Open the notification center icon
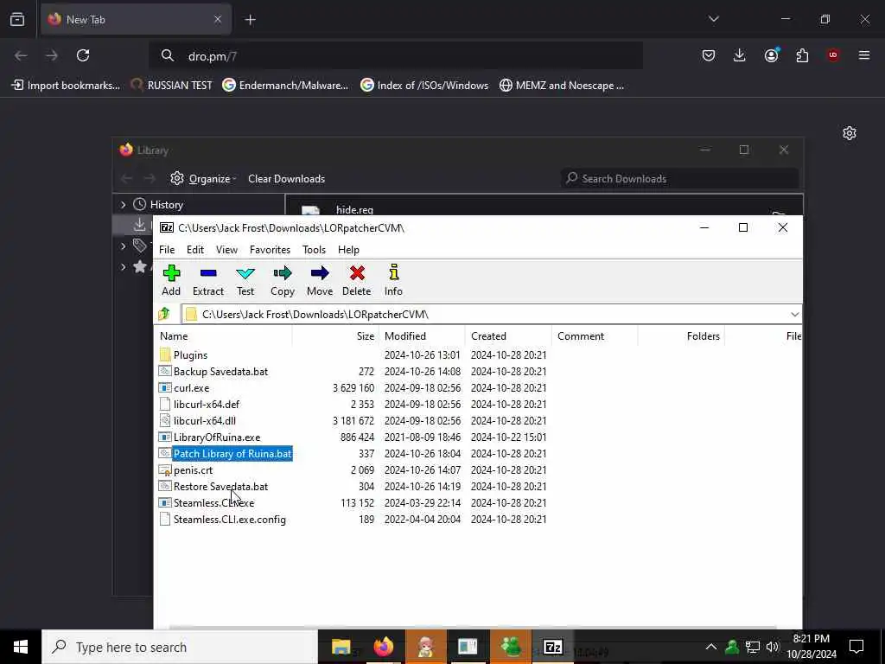Viewport: 885px width, 664px height. point(856,647)
